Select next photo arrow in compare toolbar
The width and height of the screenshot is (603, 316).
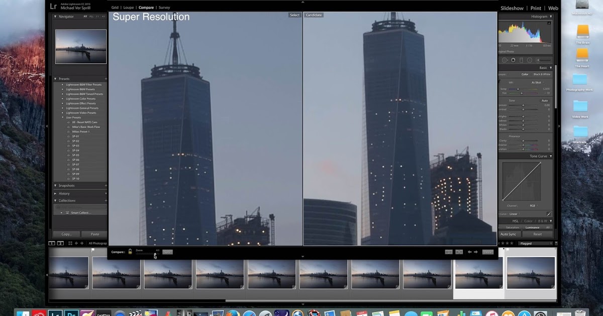pyautogui.click(x=476, y=252)
